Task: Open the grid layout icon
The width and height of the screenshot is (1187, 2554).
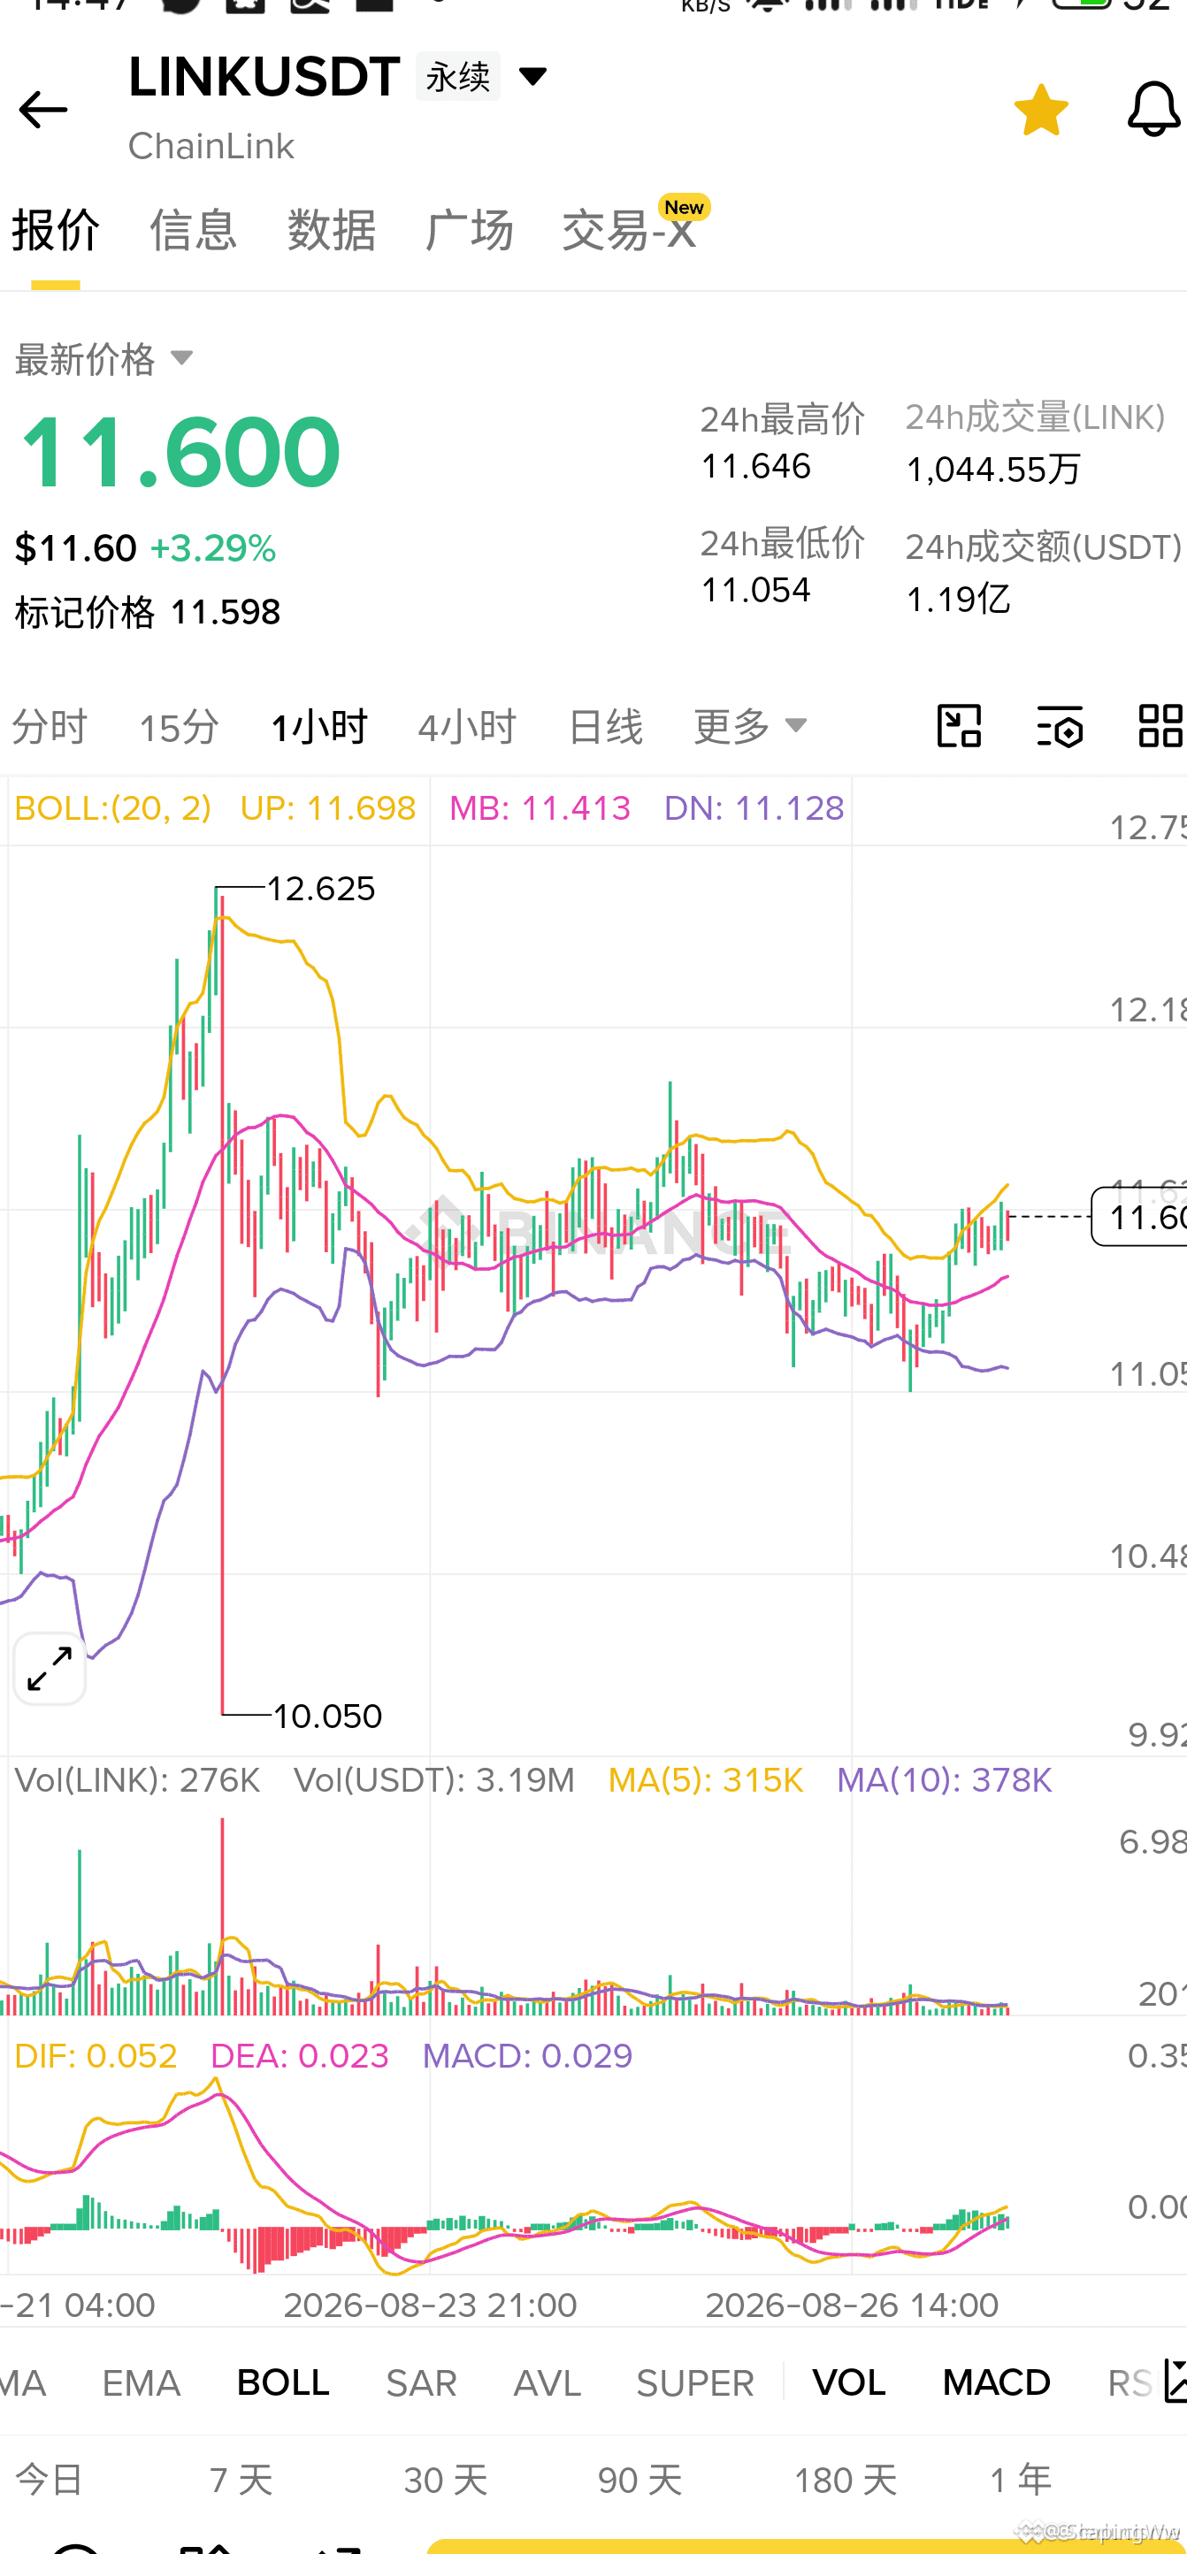Action: [1160, 726]
